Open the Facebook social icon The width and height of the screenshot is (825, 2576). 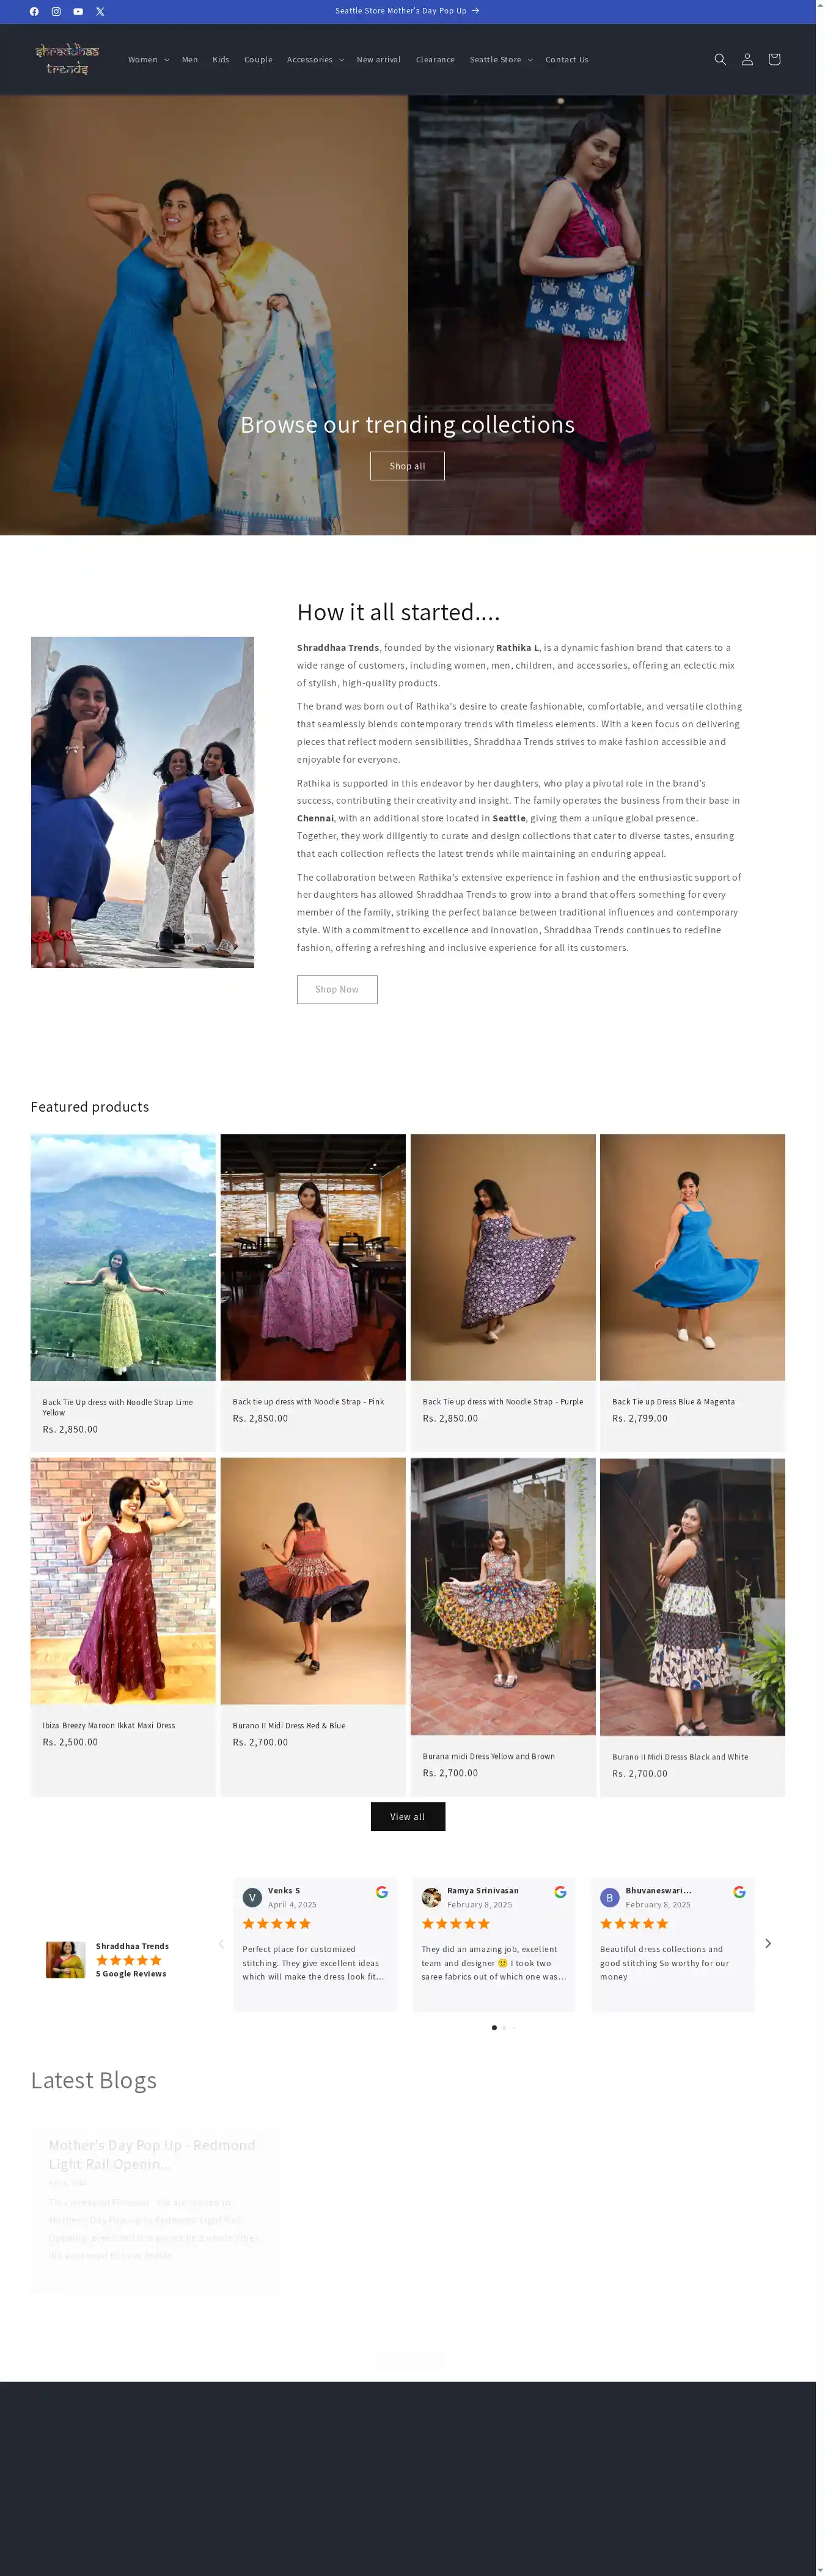34,12
